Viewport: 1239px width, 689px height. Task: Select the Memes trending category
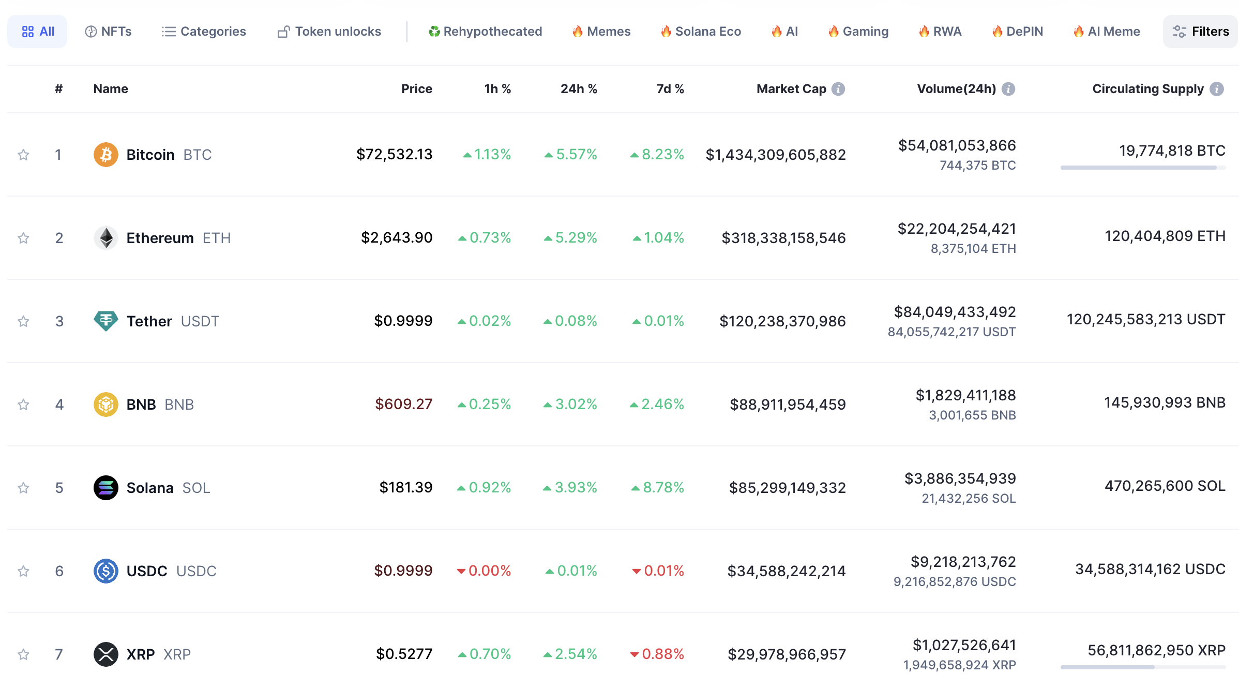(601, 32)
